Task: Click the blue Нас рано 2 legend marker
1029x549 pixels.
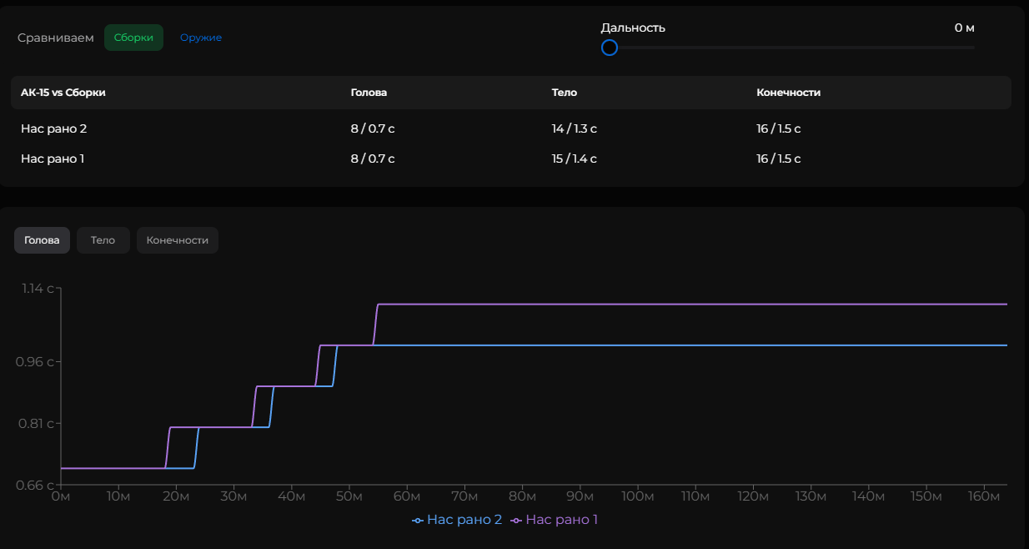Action: click(418, 520)
